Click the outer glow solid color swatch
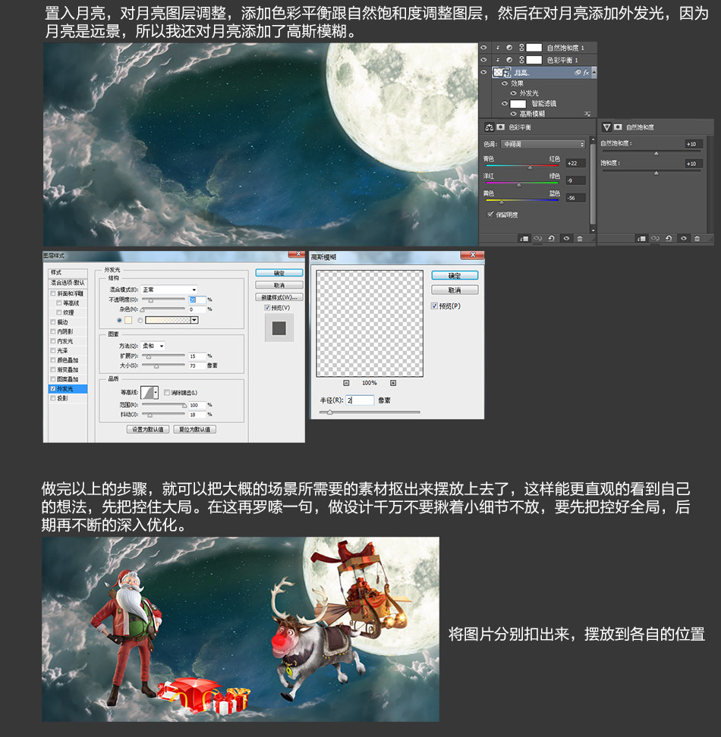 [x=128, y=320]
